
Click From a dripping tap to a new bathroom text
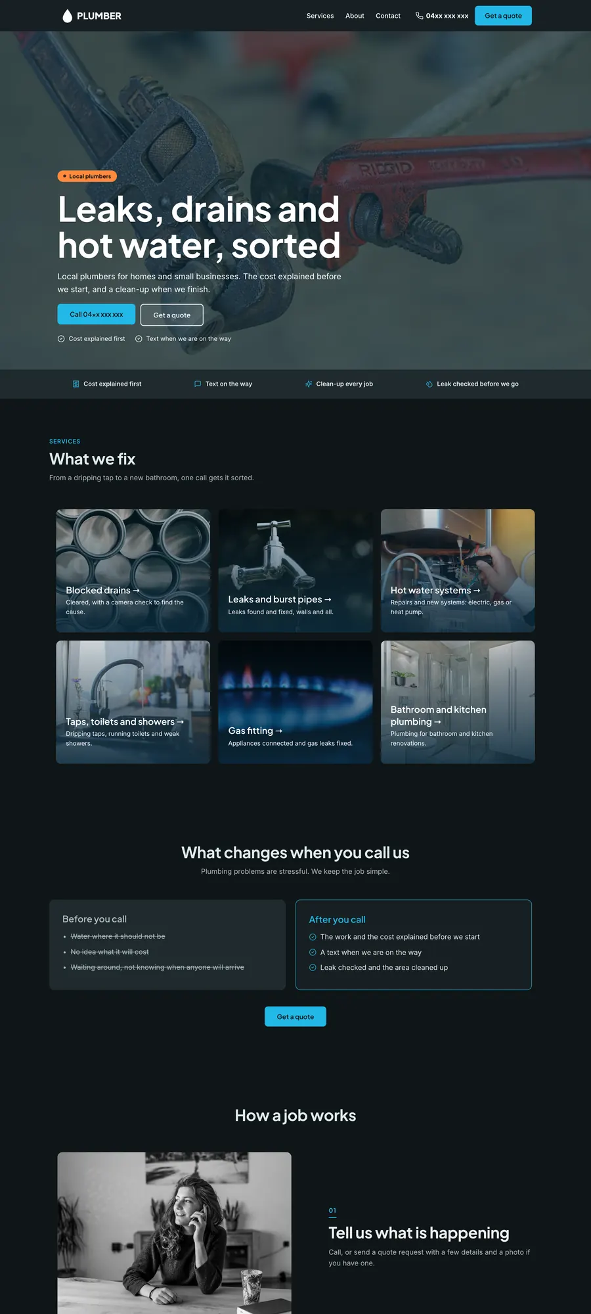152,478
